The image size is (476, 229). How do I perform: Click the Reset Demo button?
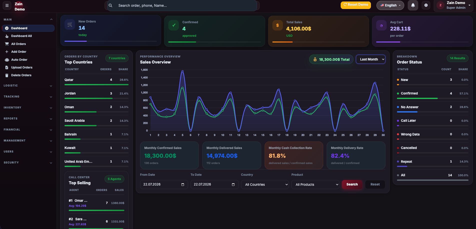coord(356,5)
